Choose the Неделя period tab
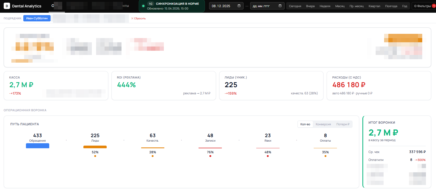436x190 pixels. click(x=325, y=6)
